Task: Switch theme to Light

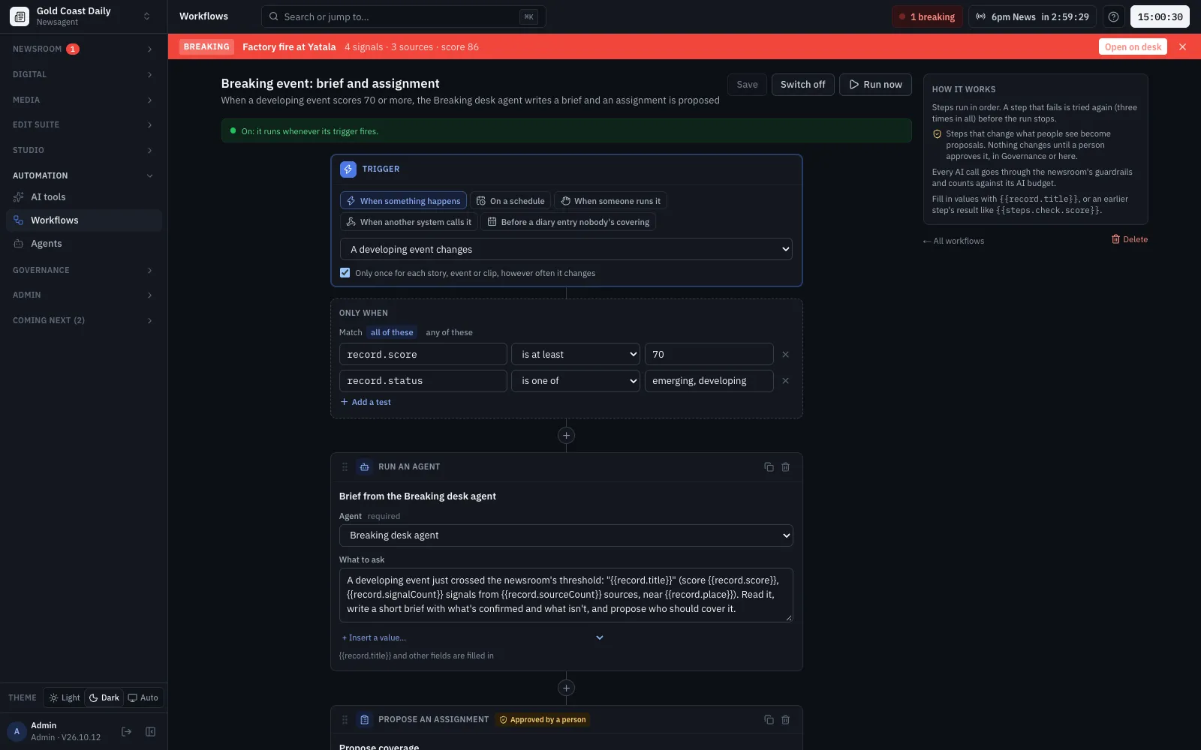Action: pyautogui.click(x=65, y=697)
